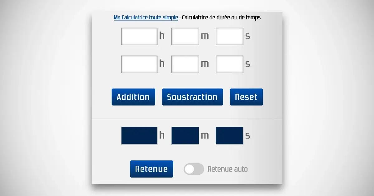Image resolution: width=374 pixels, height=196 pixels.
Task: Click the "Calculatrice de durée ou de temps" title
Action: [x=221, y=17]
